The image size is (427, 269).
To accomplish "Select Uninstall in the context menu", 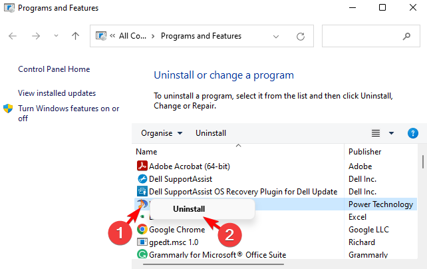I will (x=188, y=208).
